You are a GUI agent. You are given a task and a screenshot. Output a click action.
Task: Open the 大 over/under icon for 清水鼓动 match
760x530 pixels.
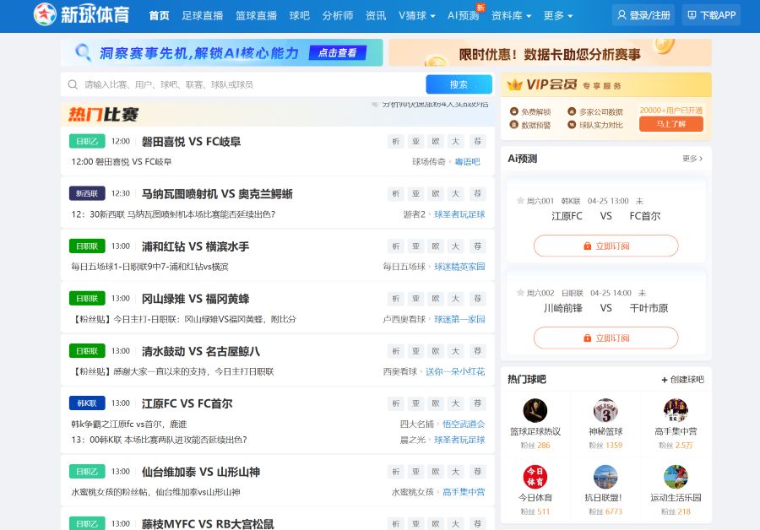(x=453, y=350)
